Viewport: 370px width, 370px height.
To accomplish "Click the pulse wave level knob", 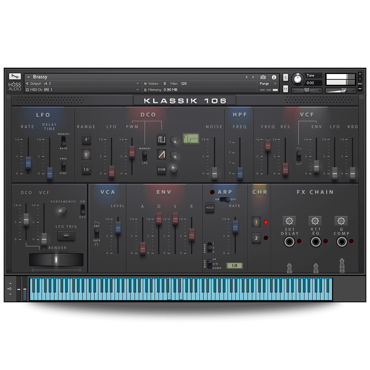I will point(174,140).
